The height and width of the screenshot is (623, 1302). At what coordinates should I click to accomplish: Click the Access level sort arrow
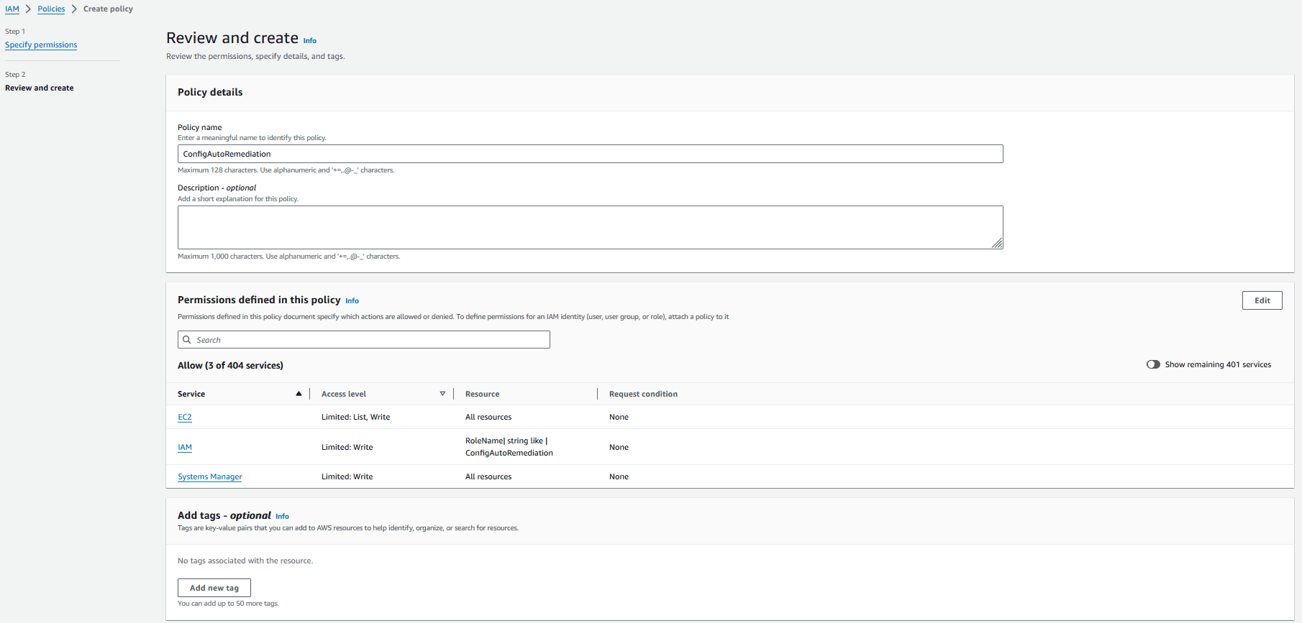442,394
